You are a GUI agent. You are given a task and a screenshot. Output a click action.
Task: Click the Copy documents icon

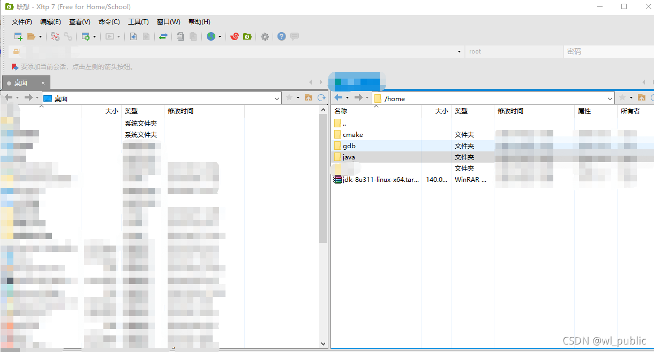pos(181,36)
